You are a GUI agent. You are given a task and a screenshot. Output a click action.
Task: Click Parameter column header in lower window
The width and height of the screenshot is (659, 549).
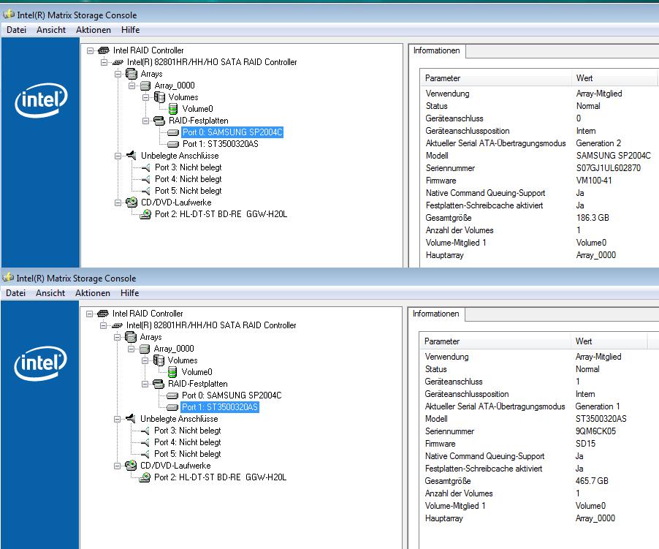(495, 341)
